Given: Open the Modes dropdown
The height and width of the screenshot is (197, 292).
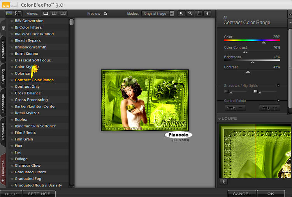Looking at the screenshot, I should (158, 14).
